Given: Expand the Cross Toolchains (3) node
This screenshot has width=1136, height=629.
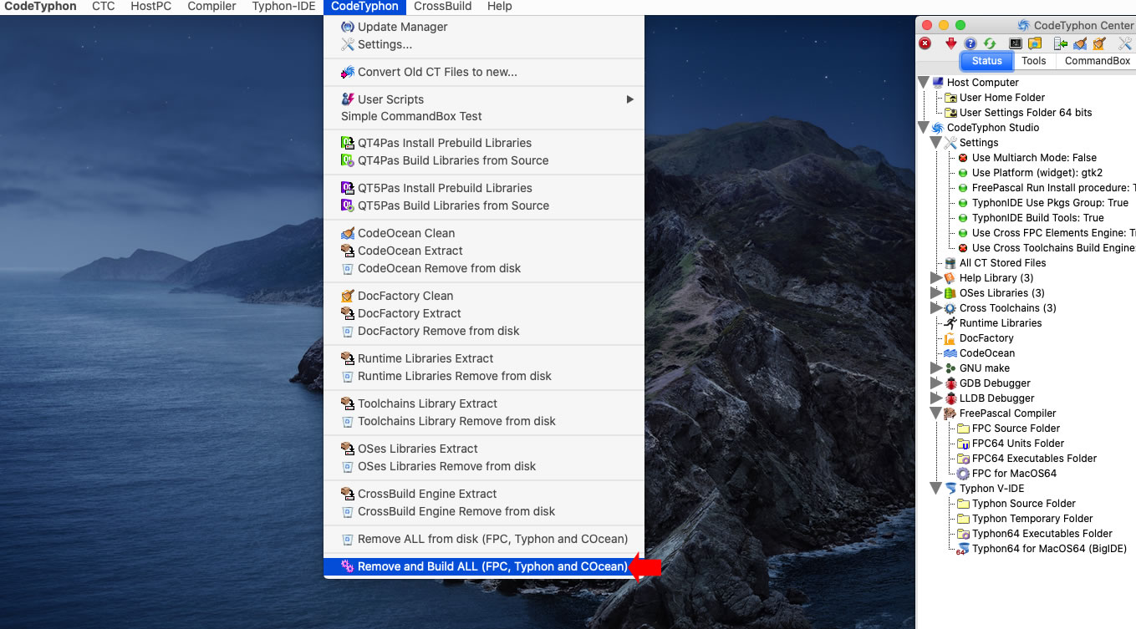Looking at the screenshot, I should click(936, 308).
